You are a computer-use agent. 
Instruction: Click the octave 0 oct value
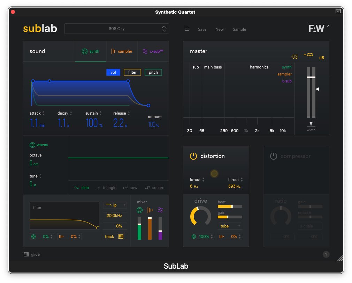pos(34,163)
